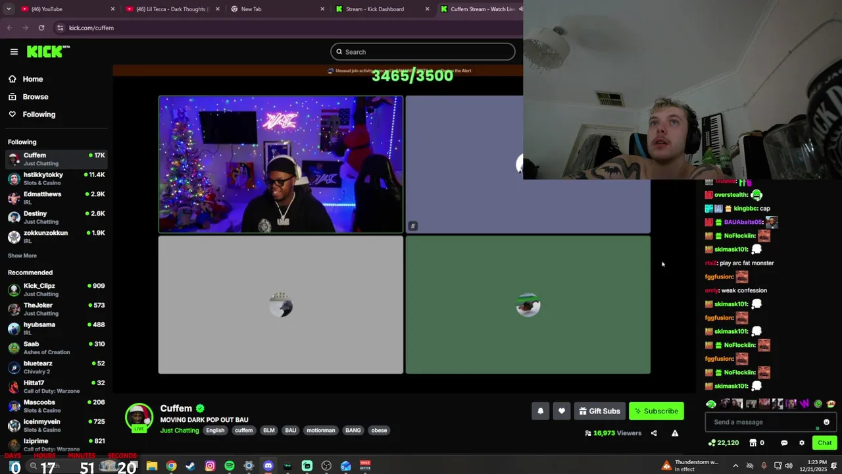The height and width of the screenshot is (474, 842).
Task: Close the New Tab browser tab
Action: pyautogui.click(x=322, y=9)
